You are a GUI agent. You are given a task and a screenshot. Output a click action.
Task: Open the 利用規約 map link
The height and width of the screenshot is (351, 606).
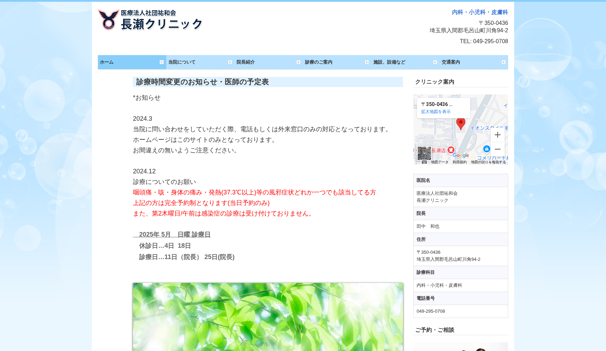[460, 162]
